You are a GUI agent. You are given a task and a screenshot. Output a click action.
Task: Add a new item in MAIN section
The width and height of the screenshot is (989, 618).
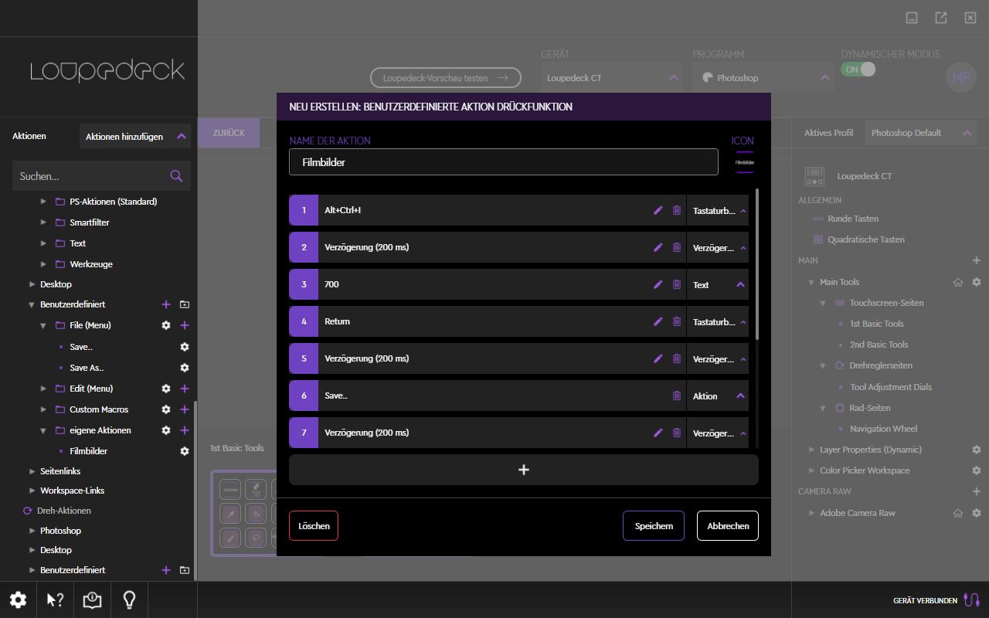coord(977,260)
